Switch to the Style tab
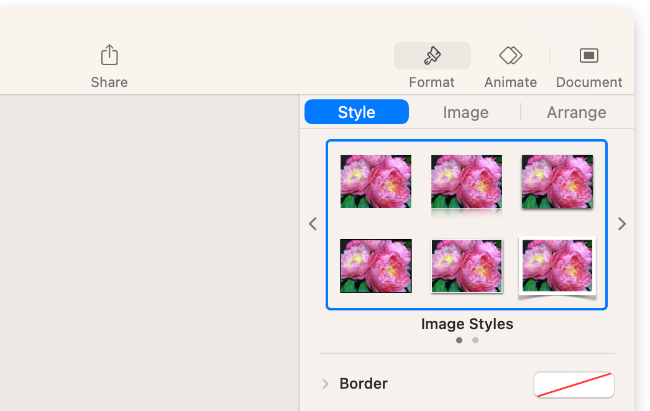Image resolution: width=650 pixels, height=411 pixels. coord(357,112)
